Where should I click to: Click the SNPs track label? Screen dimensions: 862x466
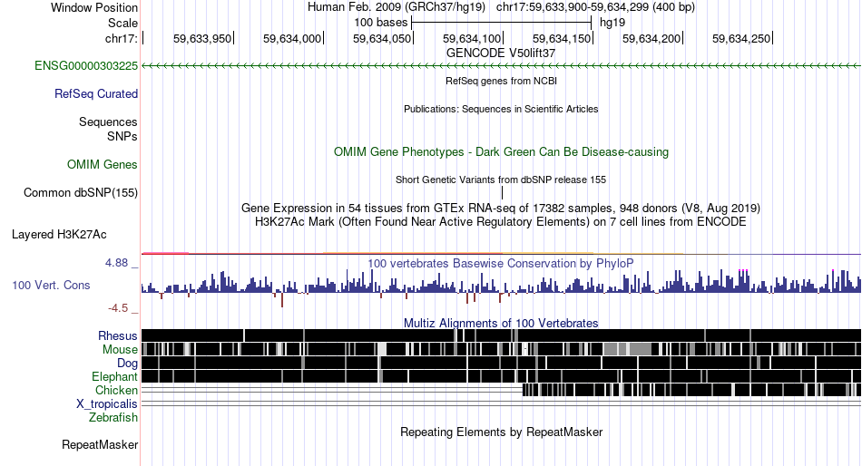coord(122,136)
